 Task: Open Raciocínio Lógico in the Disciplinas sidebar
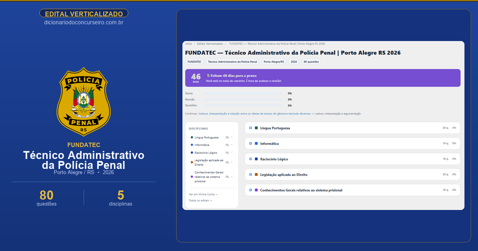click(206, 153)
